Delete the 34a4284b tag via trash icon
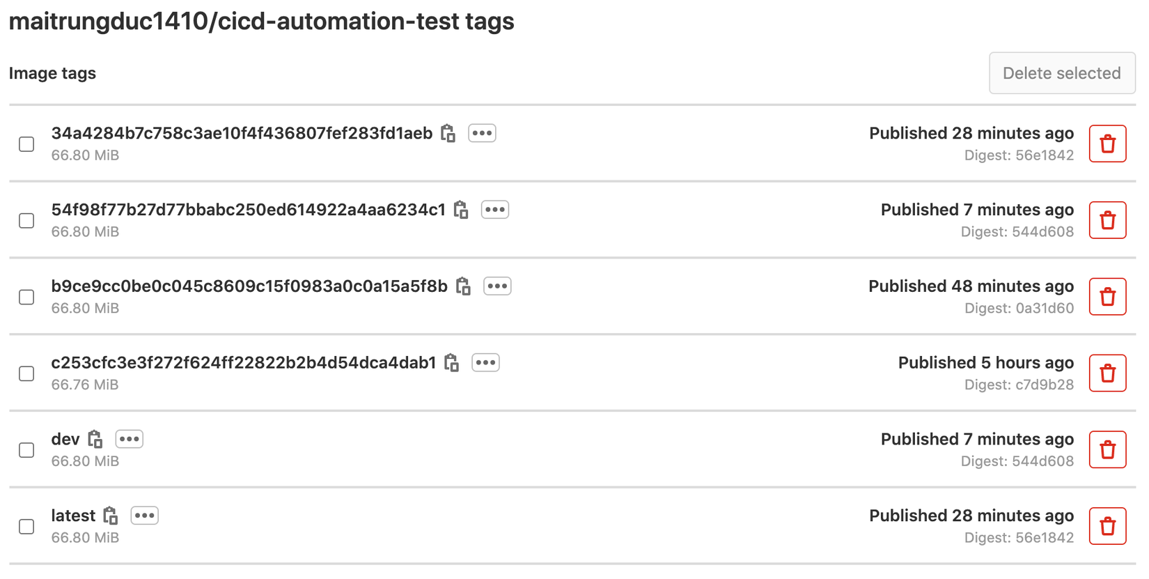This screenshot has width=1149, height=579. click(x=1107, y=144)
